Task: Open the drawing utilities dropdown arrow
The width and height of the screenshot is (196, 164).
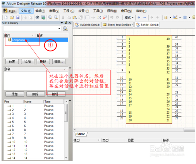Action: [180, 17]
